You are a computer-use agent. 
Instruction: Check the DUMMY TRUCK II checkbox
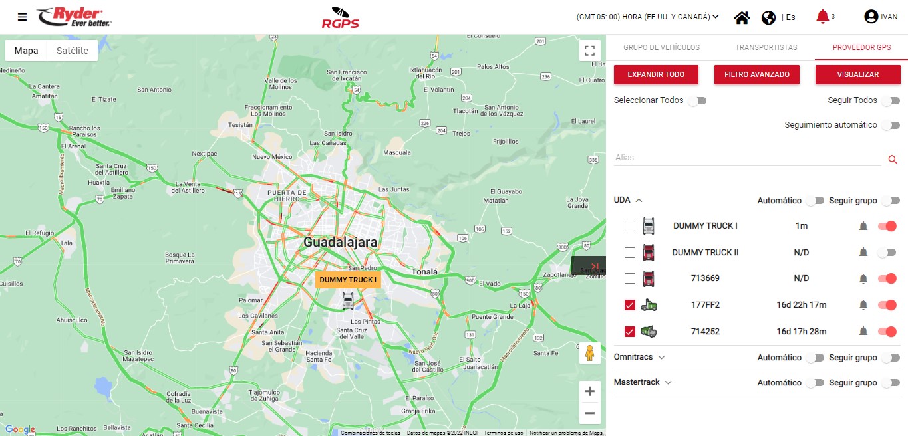point(630,253)
